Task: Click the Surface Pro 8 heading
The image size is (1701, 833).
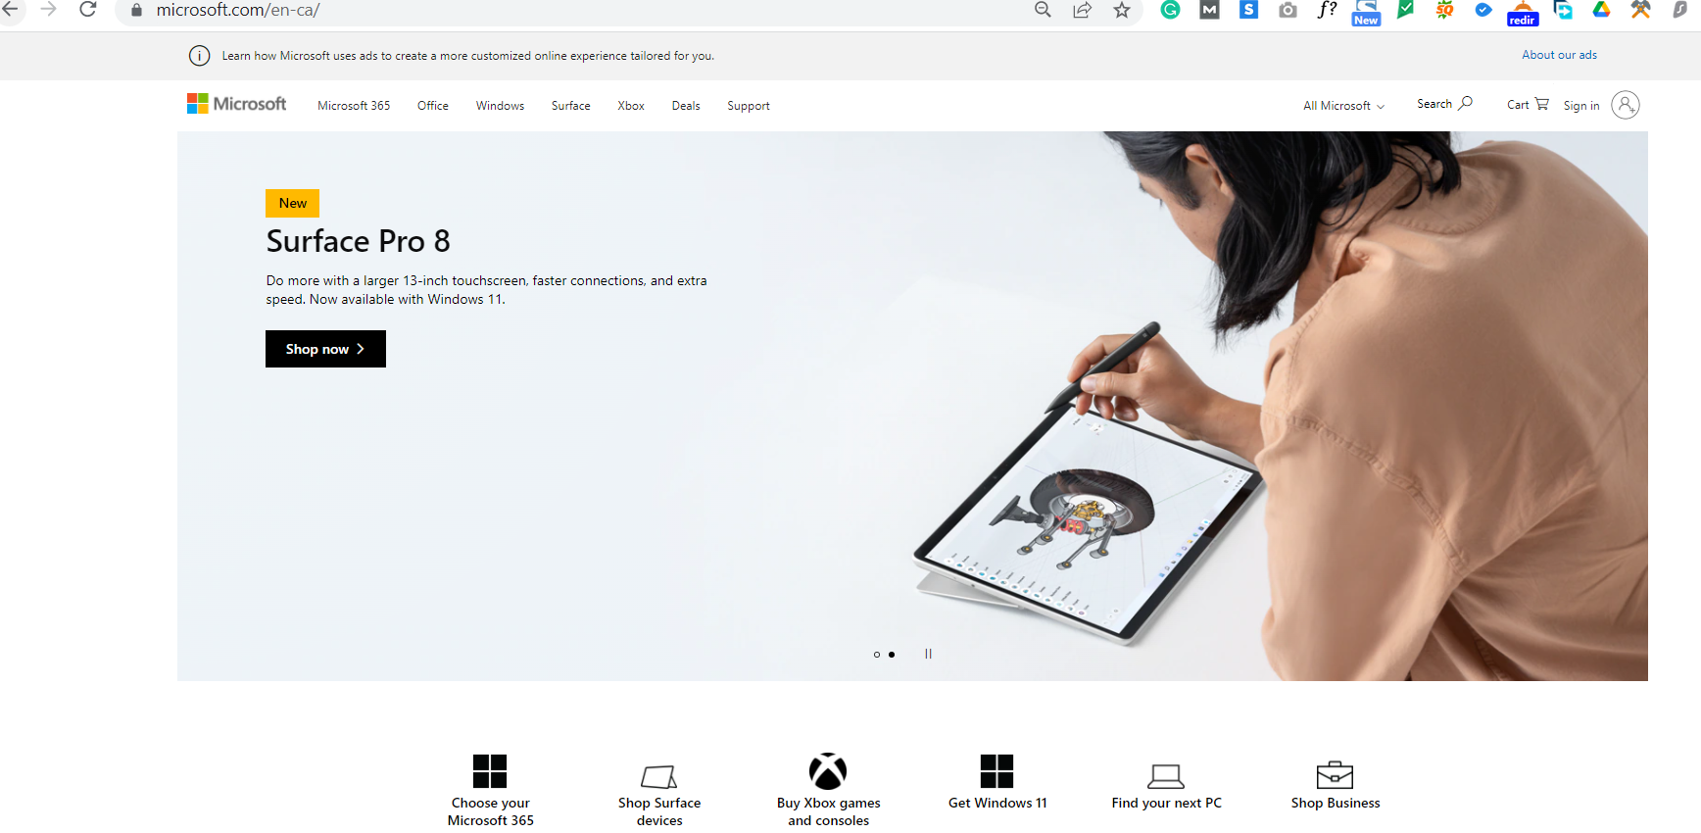Action: (x=359, y=241)
